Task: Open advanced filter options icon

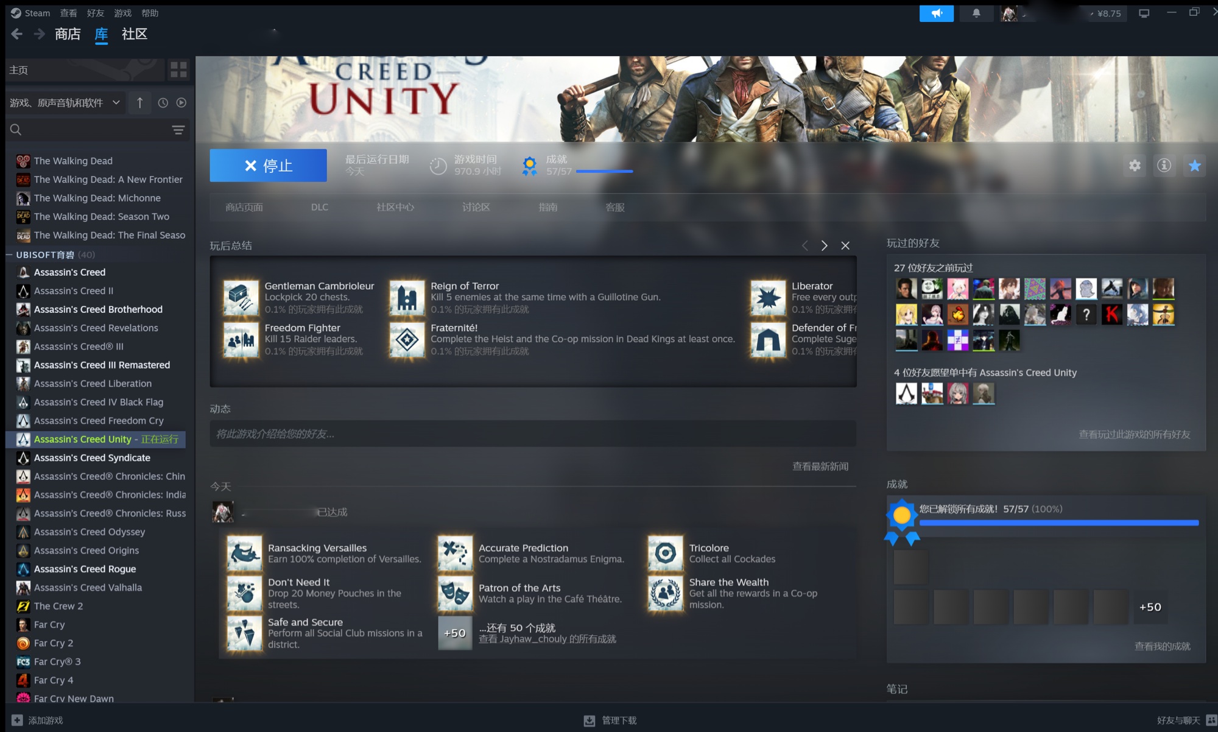Action: [178, 130]
